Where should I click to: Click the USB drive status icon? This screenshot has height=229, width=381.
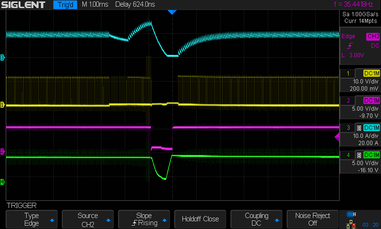click(x=351, y=214)
